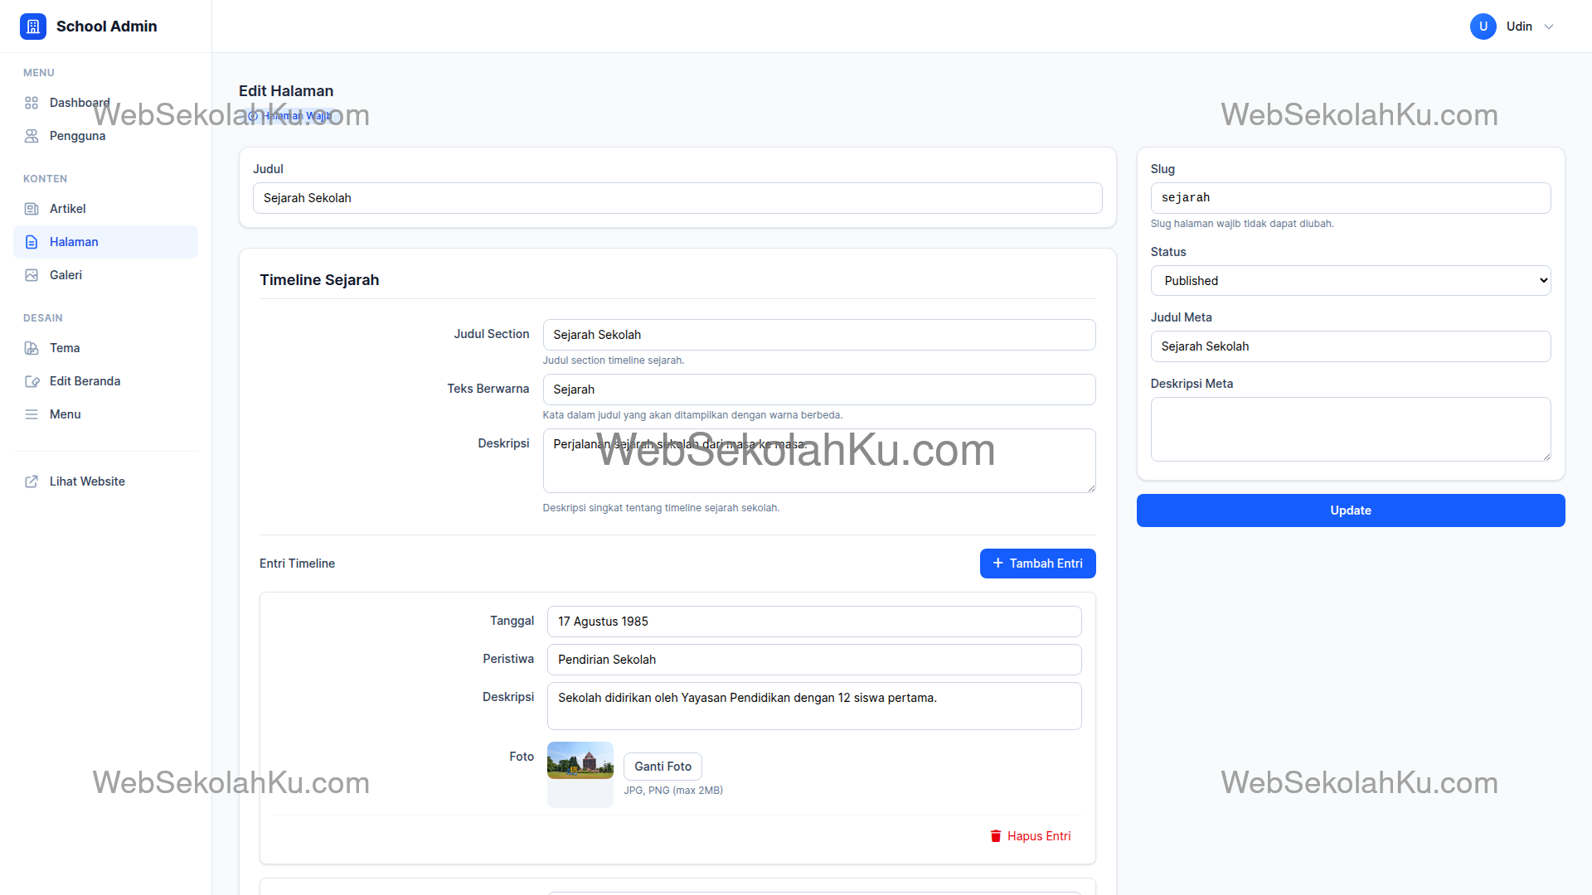This screenshot has height=895, width=1592.
Task: Click the Menu hamburger lines icon
Action: pyautogui.click(x=32, y=414)
